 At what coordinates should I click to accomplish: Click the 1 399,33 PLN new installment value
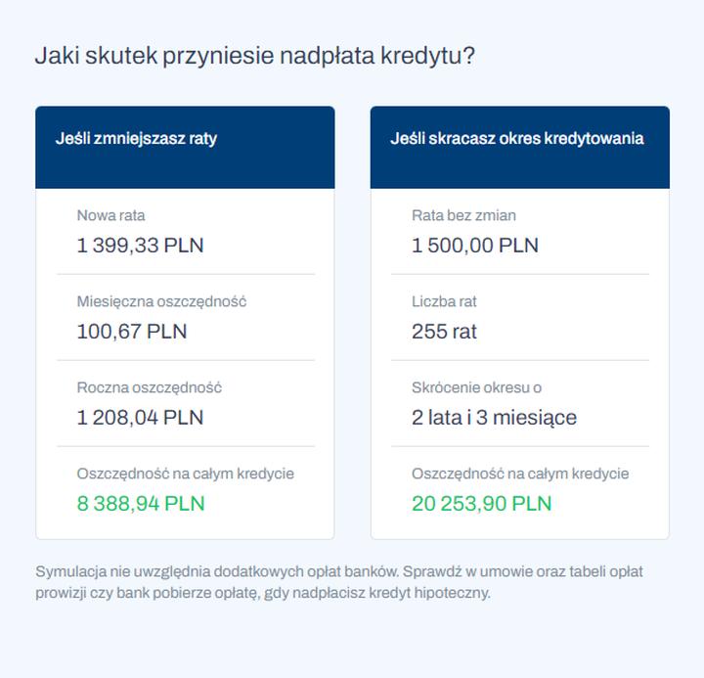pos(140,245)
